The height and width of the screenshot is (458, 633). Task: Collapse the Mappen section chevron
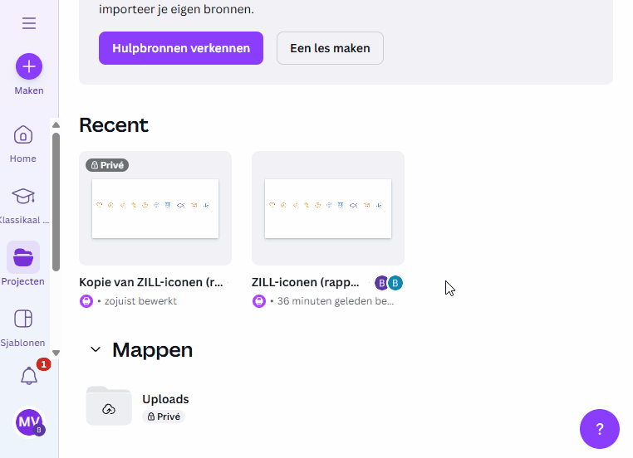(95, 350)
